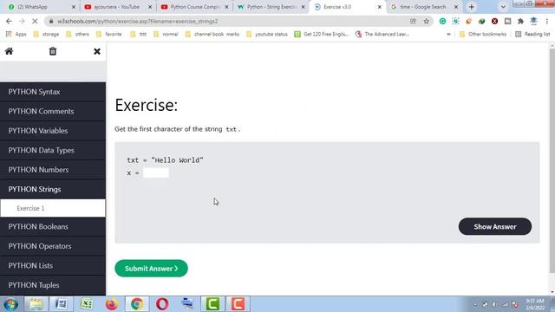
Task: Open the Chrome three-dot menu
Action: click(x=547, y=21)
